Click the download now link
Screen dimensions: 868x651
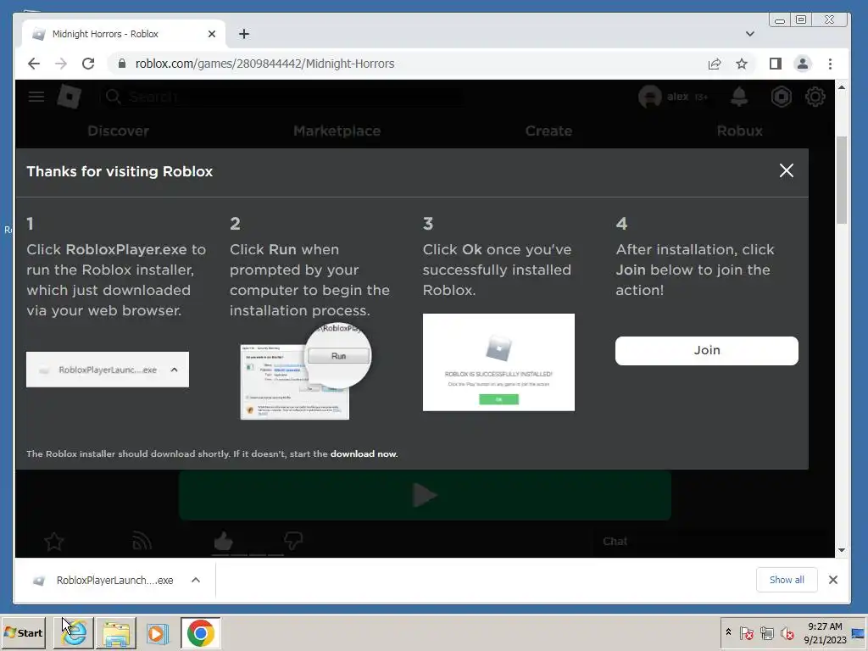pos(363,454)
